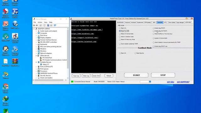Click the Device Manager title bar icon
Screen dimensions: 201x113
tap(34, 19)
